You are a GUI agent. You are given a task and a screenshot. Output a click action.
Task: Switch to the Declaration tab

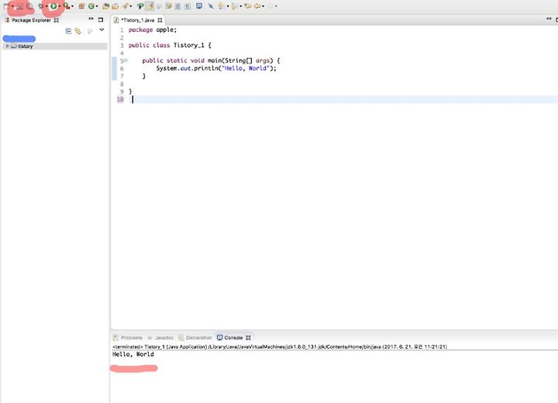click(x=195, y=338)
